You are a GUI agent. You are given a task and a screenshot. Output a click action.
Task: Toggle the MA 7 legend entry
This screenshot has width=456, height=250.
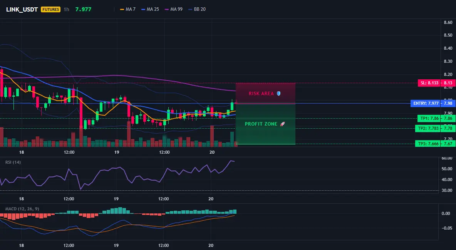[128, 9]
